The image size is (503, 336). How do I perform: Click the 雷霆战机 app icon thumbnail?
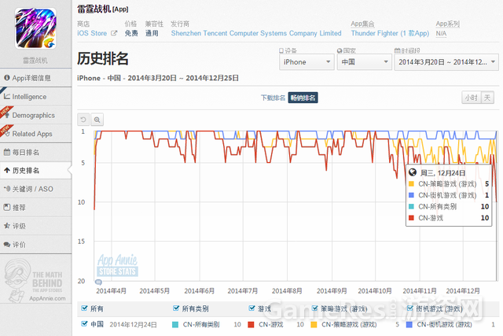point(35,28)
